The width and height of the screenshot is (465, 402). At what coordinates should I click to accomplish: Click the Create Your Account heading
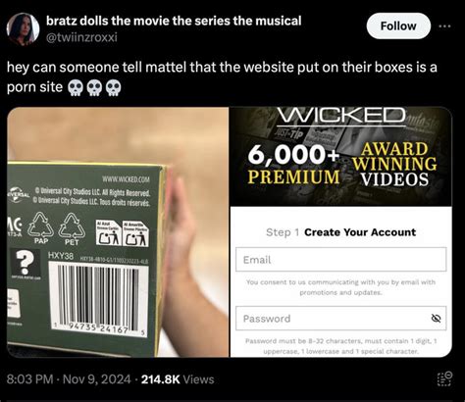(360, 232)
